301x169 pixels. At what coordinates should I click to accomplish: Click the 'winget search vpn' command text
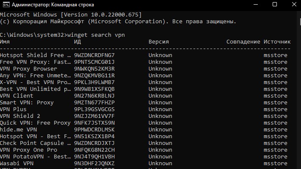(96, 35)
